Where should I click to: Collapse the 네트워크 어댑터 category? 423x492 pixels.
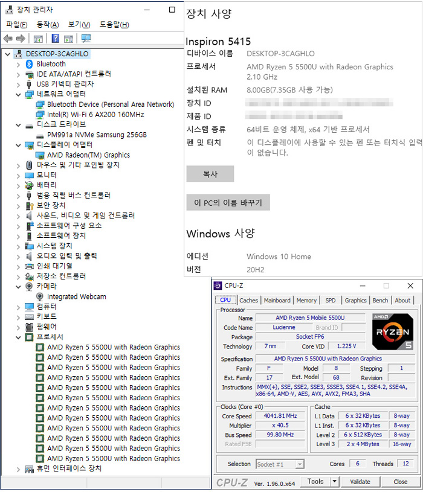(x=18, y=94)
